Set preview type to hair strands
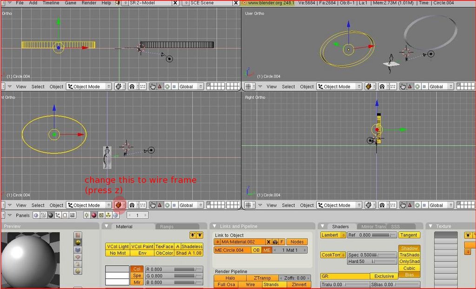Image resolution: width=476 pixels, height=289 pixels. coord(78,264)
